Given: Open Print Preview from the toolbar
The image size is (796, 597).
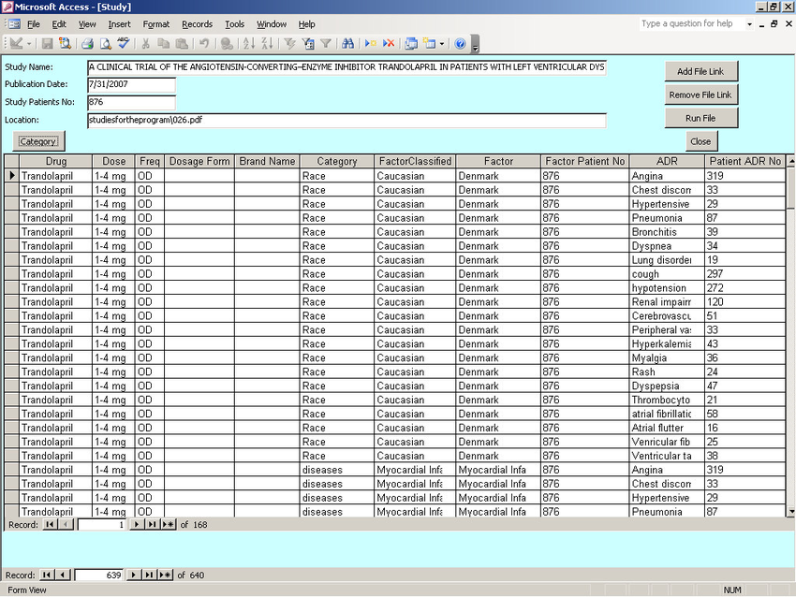Looking at the screenshot, I should (105, 44).
